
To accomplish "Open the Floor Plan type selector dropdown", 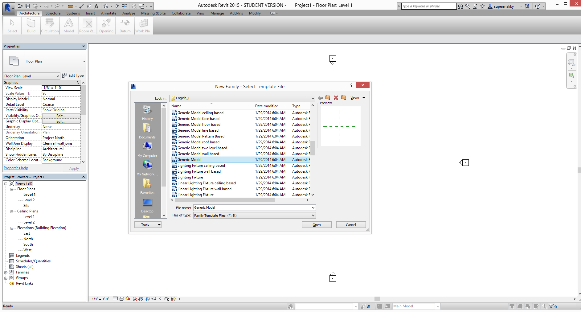I will point(84,61).
